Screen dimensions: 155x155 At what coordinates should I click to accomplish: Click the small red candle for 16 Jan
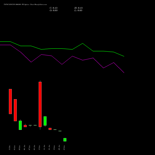pos(50,129)
